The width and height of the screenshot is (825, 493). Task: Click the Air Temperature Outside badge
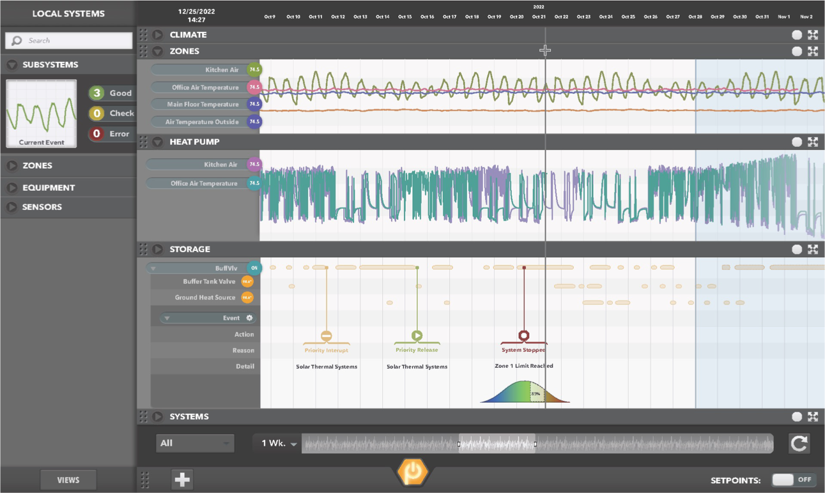click(x=254, y=121)
